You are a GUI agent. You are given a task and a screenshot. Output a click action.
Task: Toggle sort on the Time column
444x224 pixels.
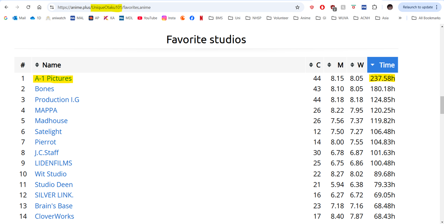(383, 65)
